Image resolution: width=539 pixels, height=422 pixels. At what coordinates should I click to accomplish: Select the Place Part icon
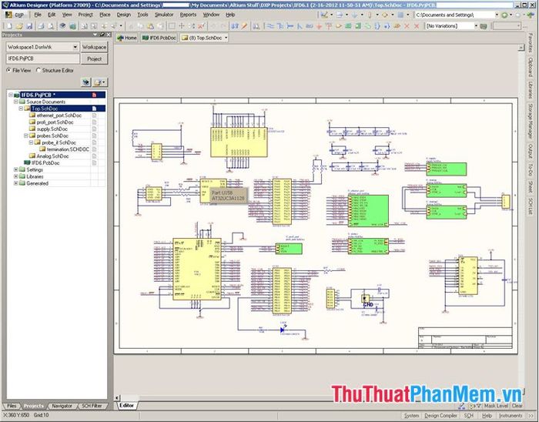(x=338, y=26)
